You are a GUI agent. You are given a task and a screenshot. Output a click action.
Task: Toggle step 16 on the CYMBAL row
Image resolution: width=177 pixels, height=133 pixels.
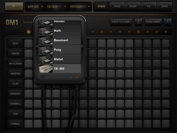[166, 124]
